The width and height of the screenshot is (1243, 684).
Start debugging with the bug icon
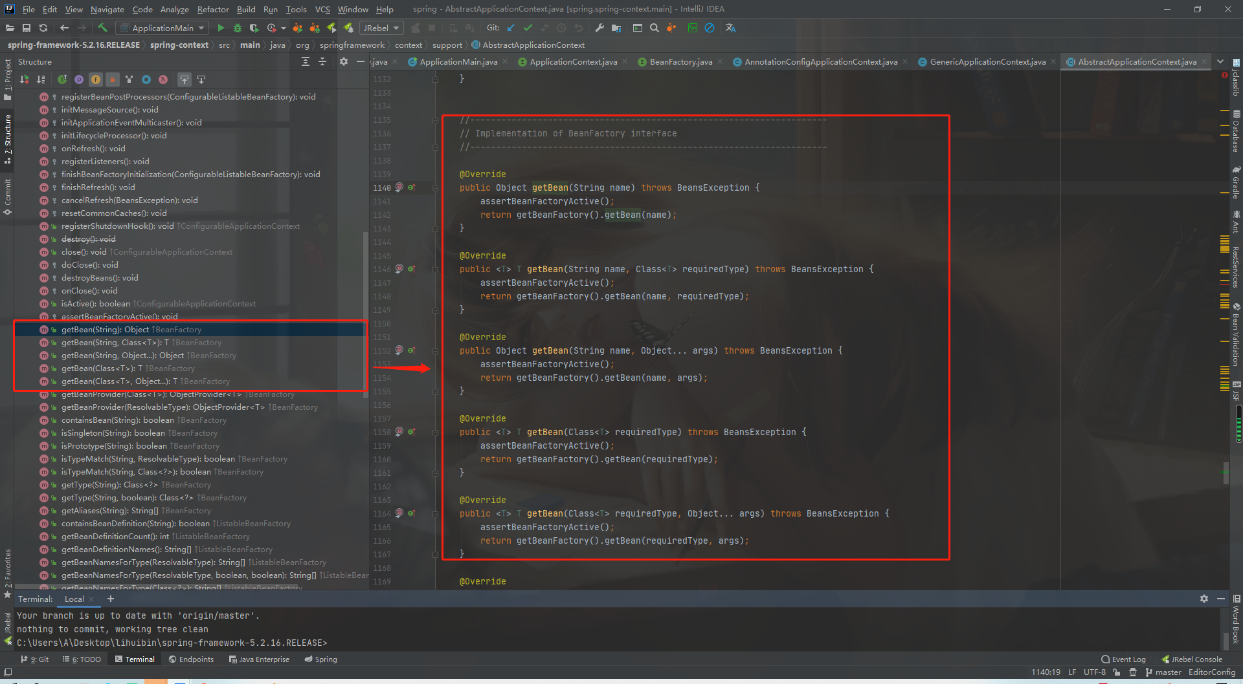click(x=238, y=28)
